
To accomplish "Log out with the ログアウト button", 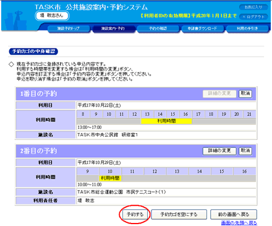I will point(253,17).
